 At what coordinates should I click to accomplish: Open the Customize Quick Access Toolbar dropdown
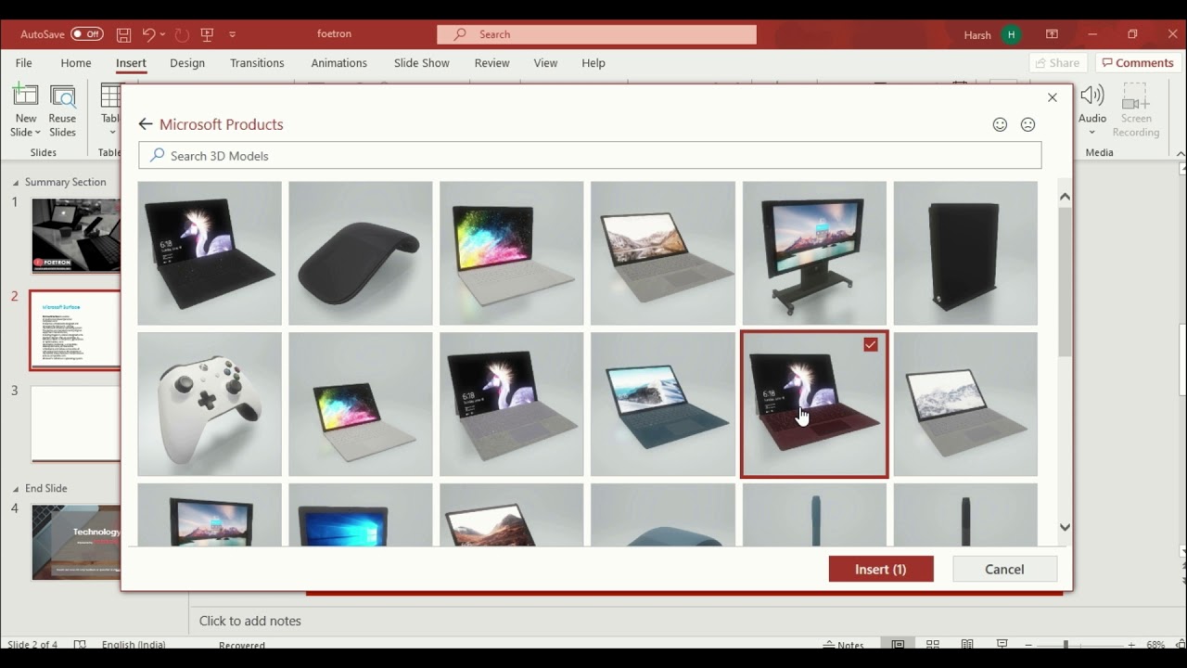pos(232,34)
